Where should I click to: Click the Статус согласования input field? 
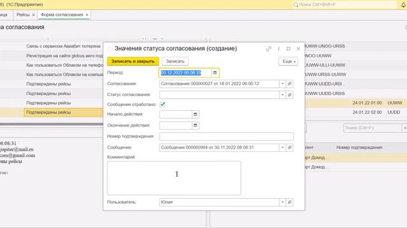click(x=219, y=95)
